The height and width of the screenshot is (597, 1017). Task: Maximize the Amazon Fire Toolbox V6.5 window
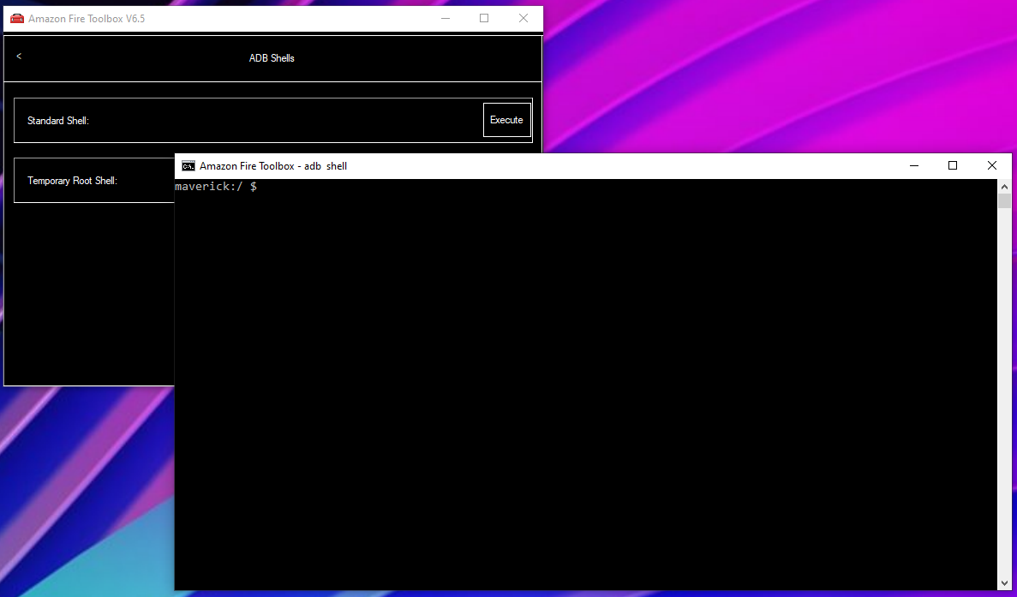[x=484, y=18]
